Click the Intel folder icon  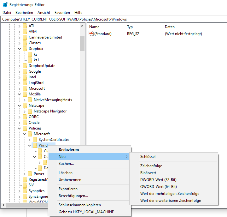pyautogui.click(x=25, y=77)
